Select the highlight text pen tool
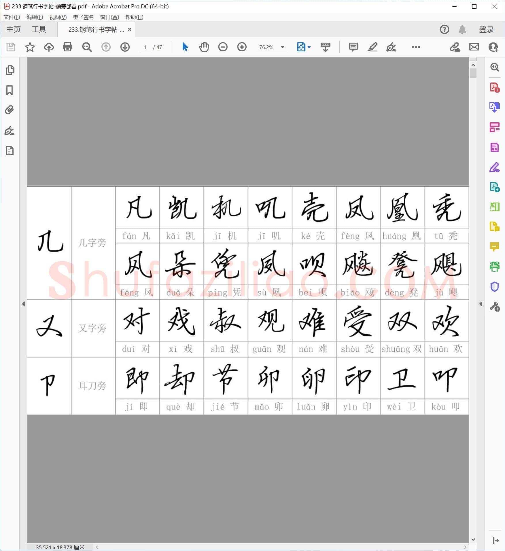The height and width of the screenshot is (551, 505). [x=372, y=47]
